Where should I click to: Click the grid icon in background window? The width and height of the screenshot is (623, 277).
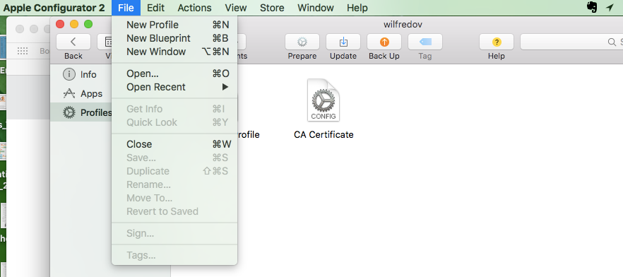click(23, 51)
